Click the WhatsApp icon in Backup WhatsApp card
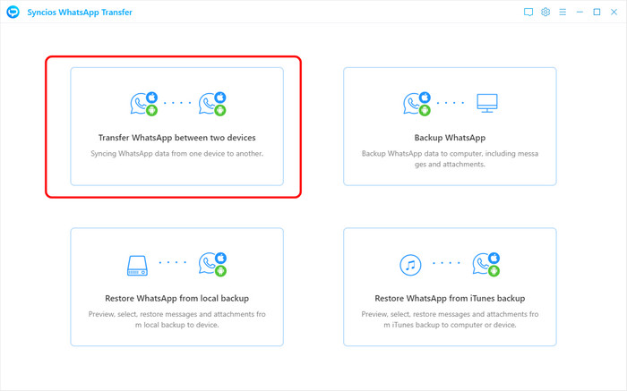Viewport: 627px width, 391px height. pos(417,104)
